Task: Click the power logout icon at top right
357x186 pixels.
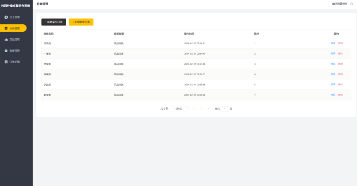Action: 351,4
